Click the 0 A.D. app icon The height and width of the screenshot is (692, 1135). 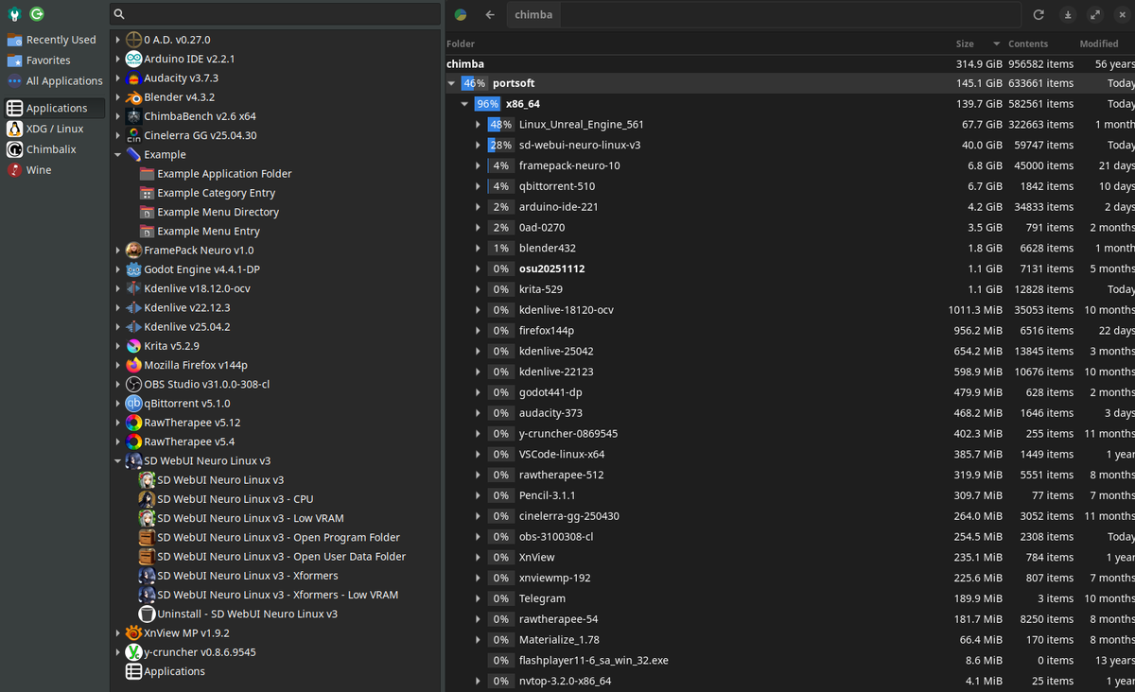(134, 40)
